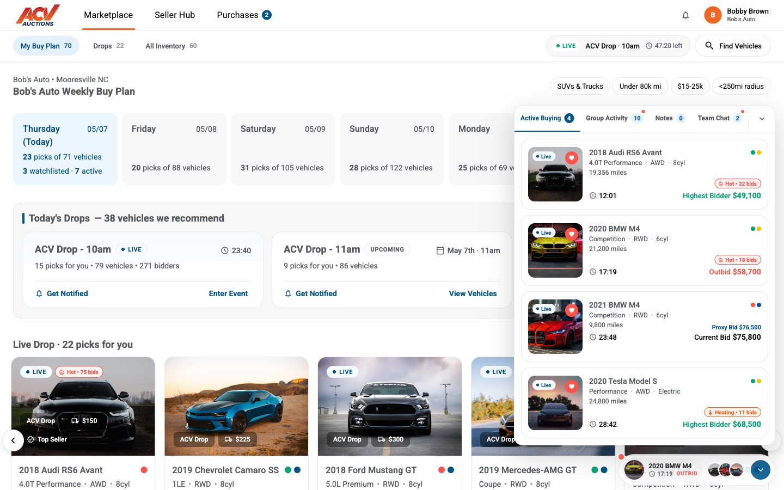
Task: Open the Purchases tab
Action: point(244,15)
